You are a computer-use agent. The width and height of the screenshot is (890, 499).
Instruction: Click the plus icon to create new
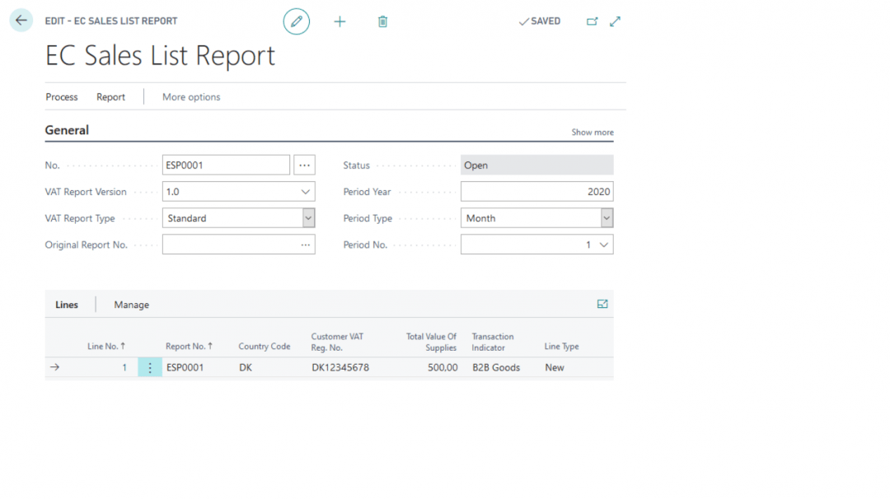point(340,21)
